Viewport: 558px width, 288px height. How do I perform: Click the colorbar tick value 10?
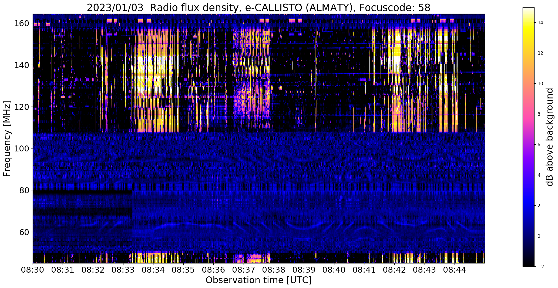pyautogui.click(x=540, y=84)
